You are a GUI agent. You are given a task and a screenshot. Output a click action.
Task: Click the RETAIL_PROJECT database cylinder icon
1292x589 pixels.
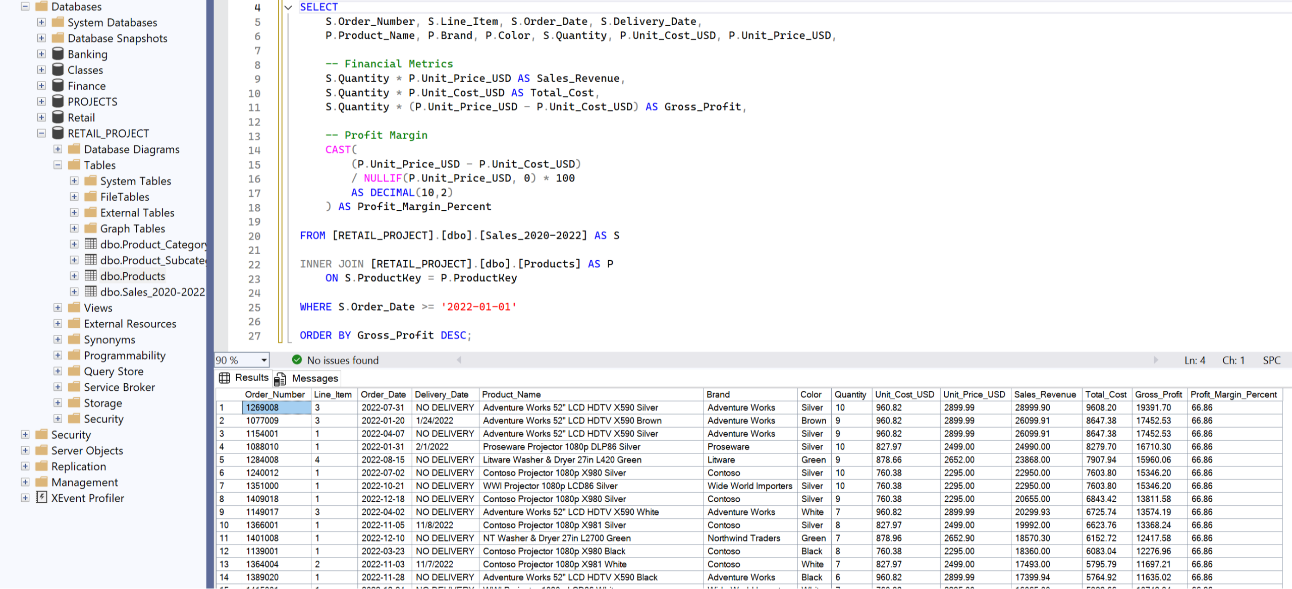click(58, 133)
